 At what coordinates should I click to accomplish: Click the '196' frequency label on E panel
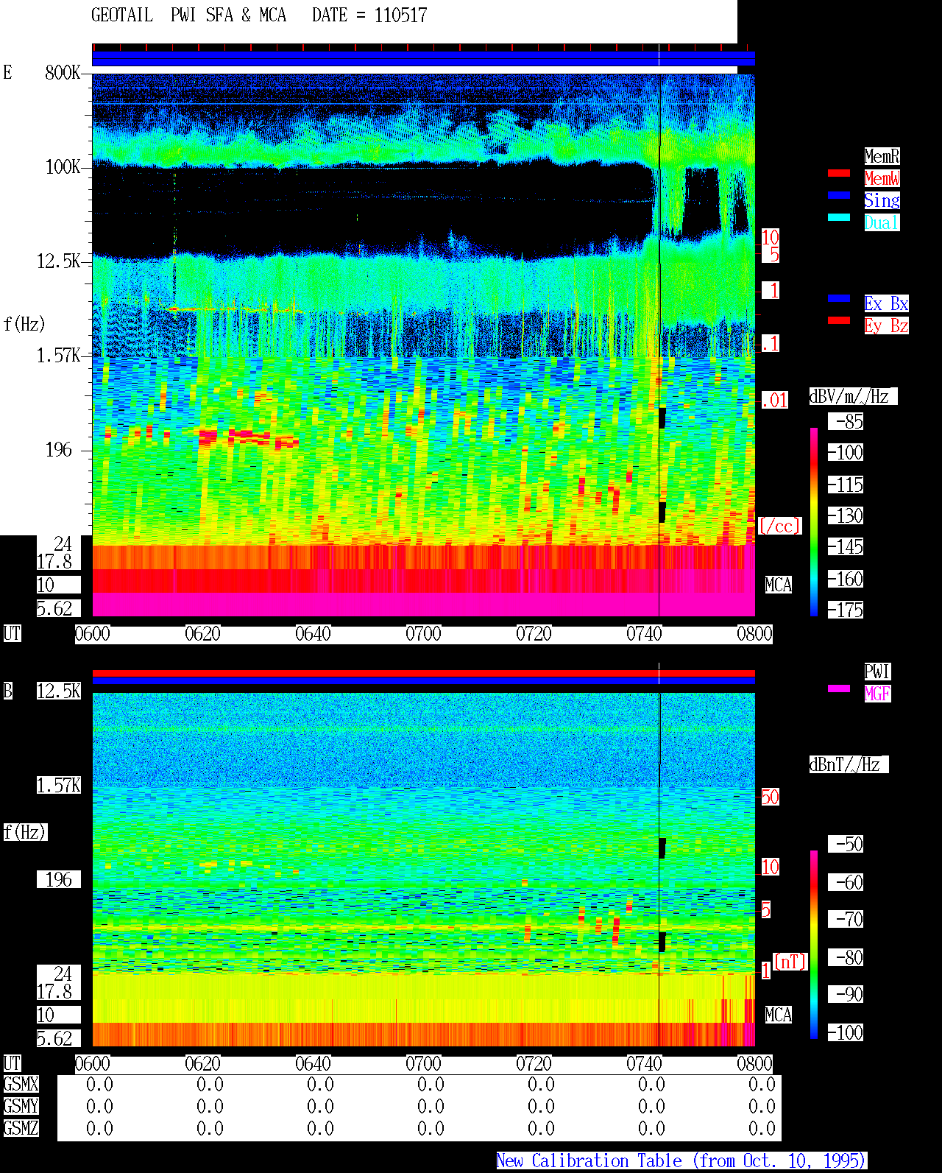coord(59,450)
